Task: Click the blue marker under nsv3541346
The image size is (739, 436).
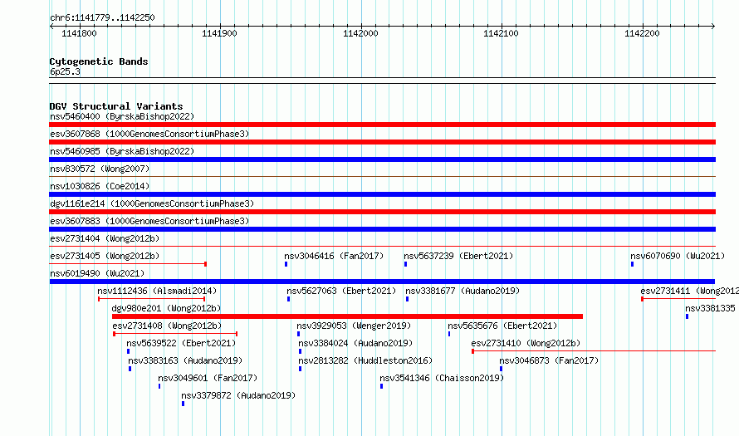Action: point(381,386)
